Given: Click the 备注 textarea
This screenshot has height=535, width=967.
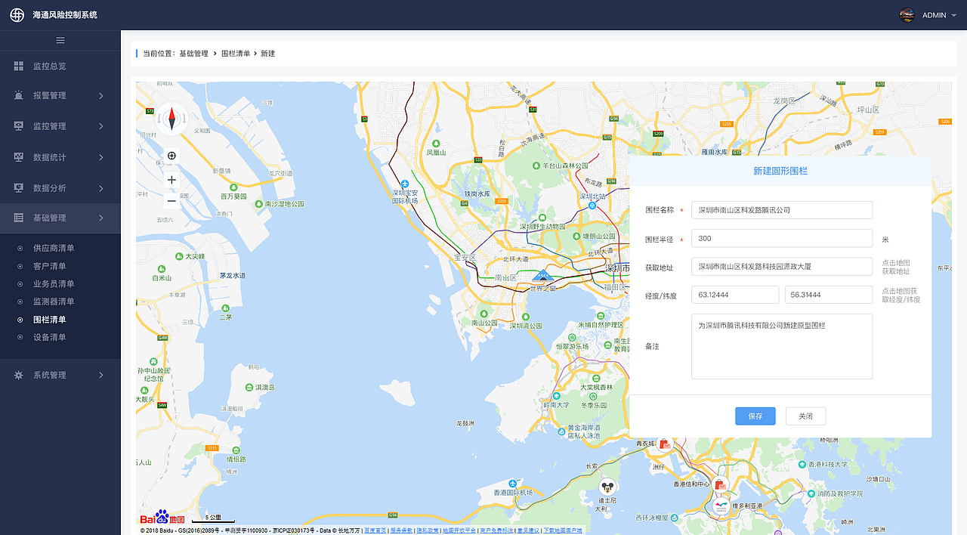Looking at the screenshot, I should click(x=782, y=346).
